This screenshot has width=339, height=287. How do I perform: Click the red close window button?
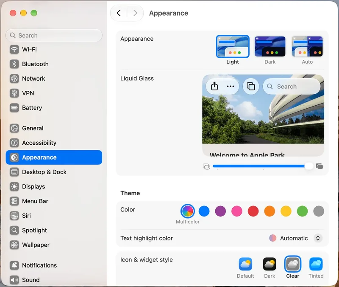pyautogui.click(x=13, y=13)
